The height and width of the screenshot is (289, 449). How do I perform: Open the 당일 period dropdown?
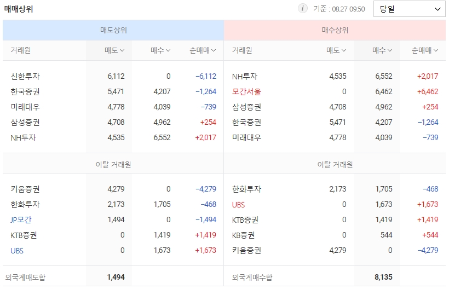pos(409,9)
